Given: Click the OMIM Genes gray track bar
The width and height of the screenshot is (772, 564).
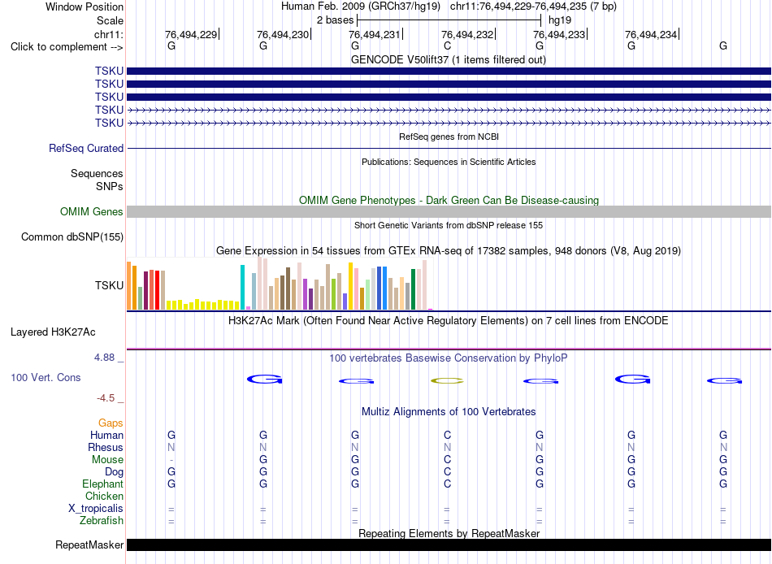Looking at the screenshot, I should 449,212.
